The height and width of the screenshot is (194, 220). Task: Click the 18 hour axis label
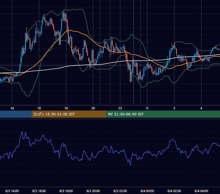tap(66, 108)
